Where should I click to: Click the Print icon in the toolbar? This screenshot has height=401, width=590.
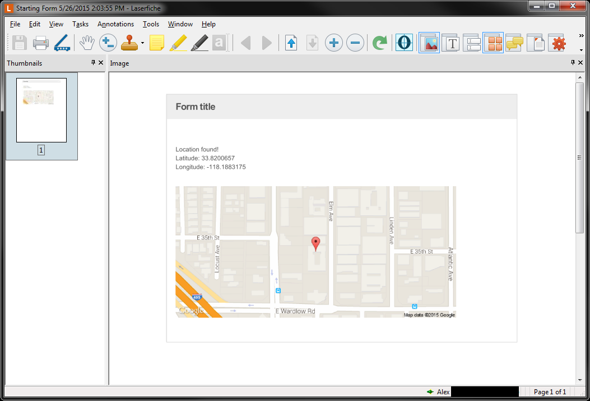pos(40,43)
